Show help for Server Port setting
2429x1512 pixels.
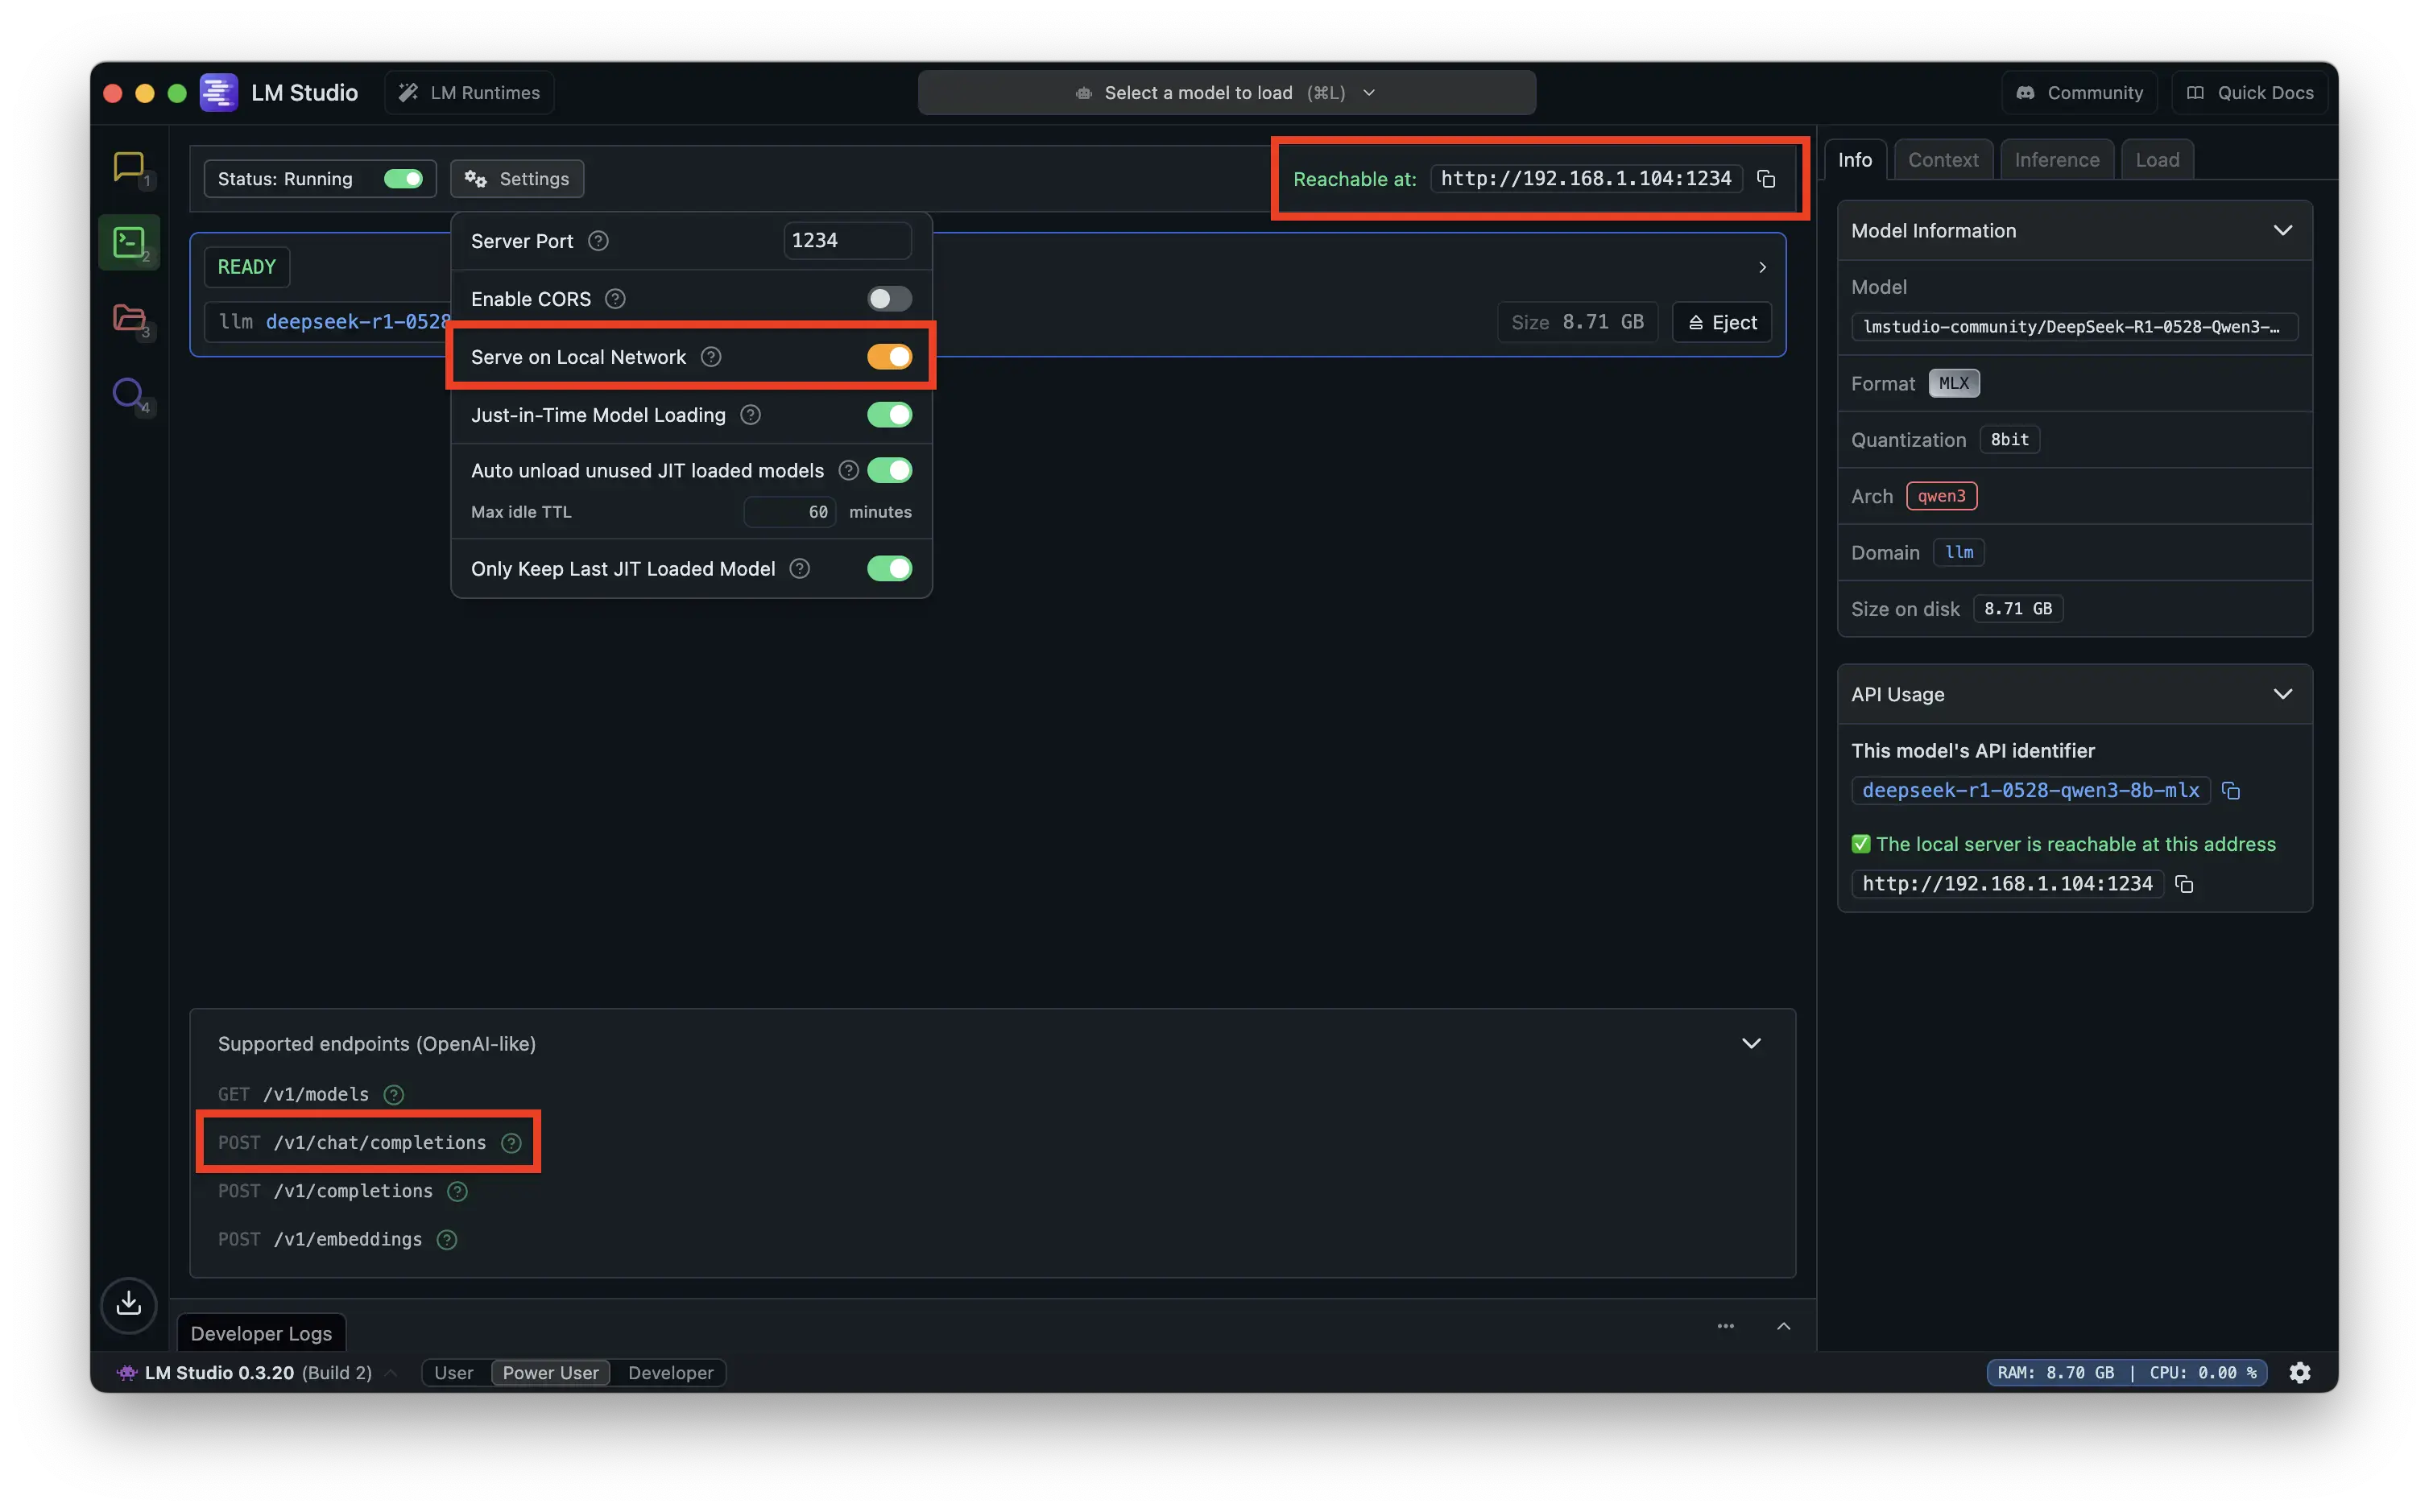[x=598, y=241]
